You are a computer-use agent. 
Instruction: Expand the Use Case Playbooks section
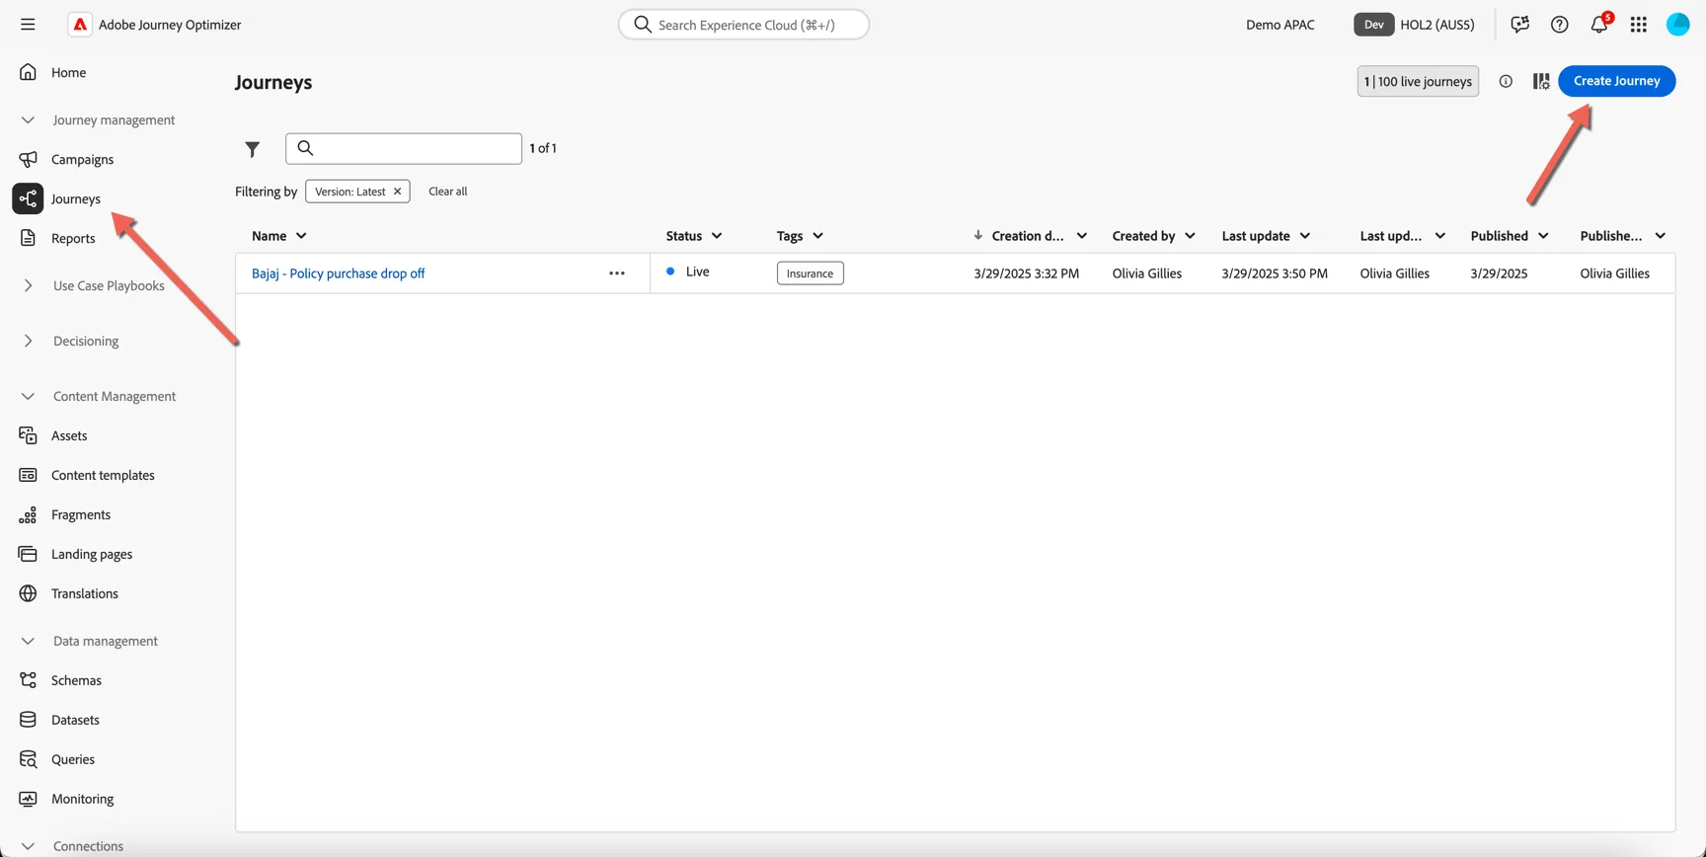[28, 286]
